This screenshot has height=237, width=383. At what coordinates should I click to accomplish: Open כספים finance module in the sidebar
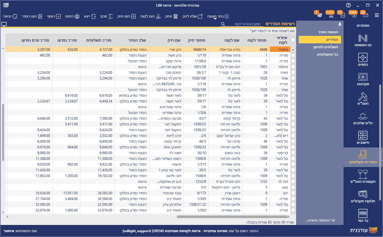363,60
